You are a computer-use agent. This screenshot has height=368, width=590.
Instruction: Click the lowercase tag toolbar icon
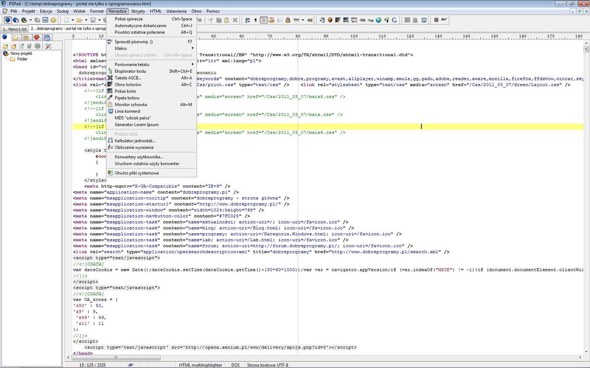[x=371, y=20]
